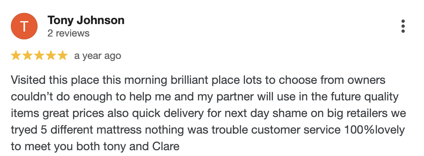Click review line starting "tryed 5 different"
The height and width of the screenshot is (156, 424).
tap(208, 130)
